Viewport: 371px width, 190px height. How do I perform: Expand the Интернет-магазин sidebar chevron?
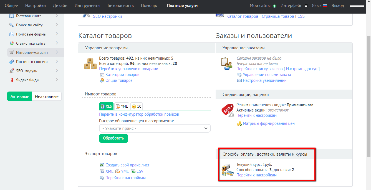coord(57,52)
